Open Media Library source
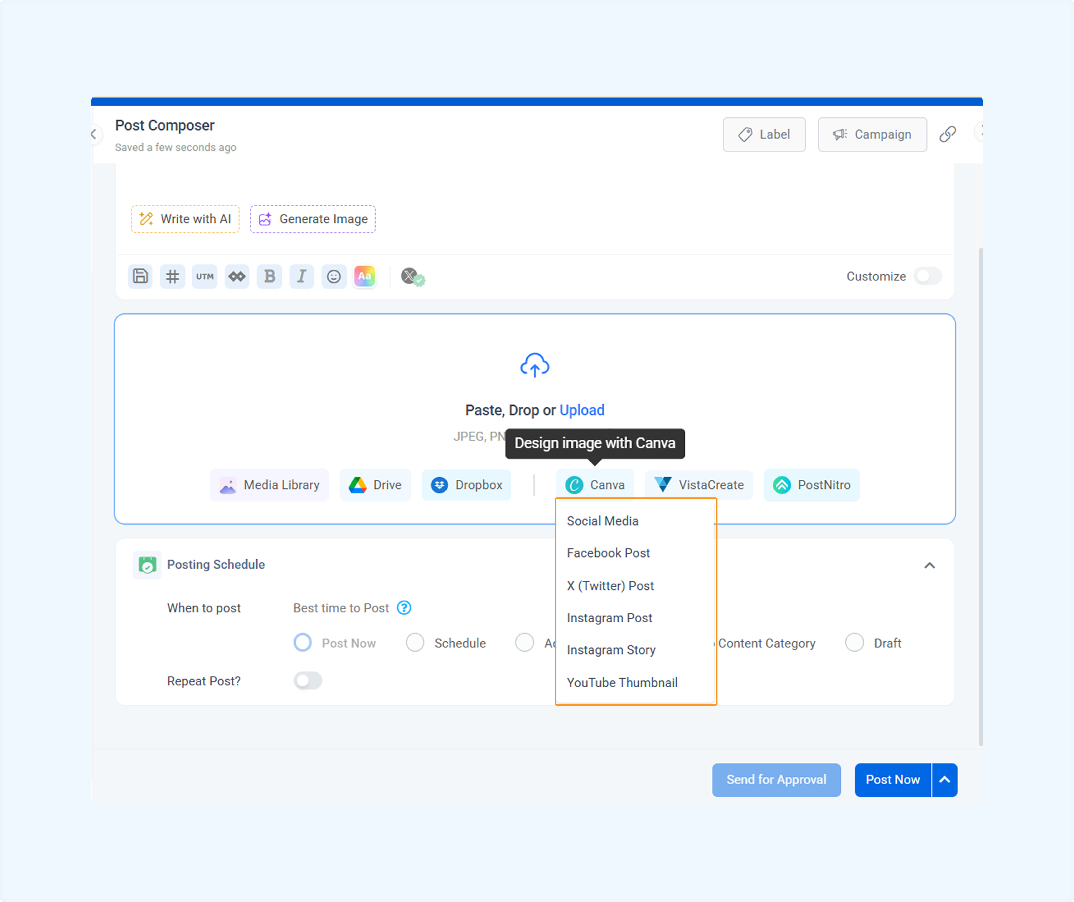Image resolution: width=1074 pixels, height=902 pixels. tap(270, 485)
